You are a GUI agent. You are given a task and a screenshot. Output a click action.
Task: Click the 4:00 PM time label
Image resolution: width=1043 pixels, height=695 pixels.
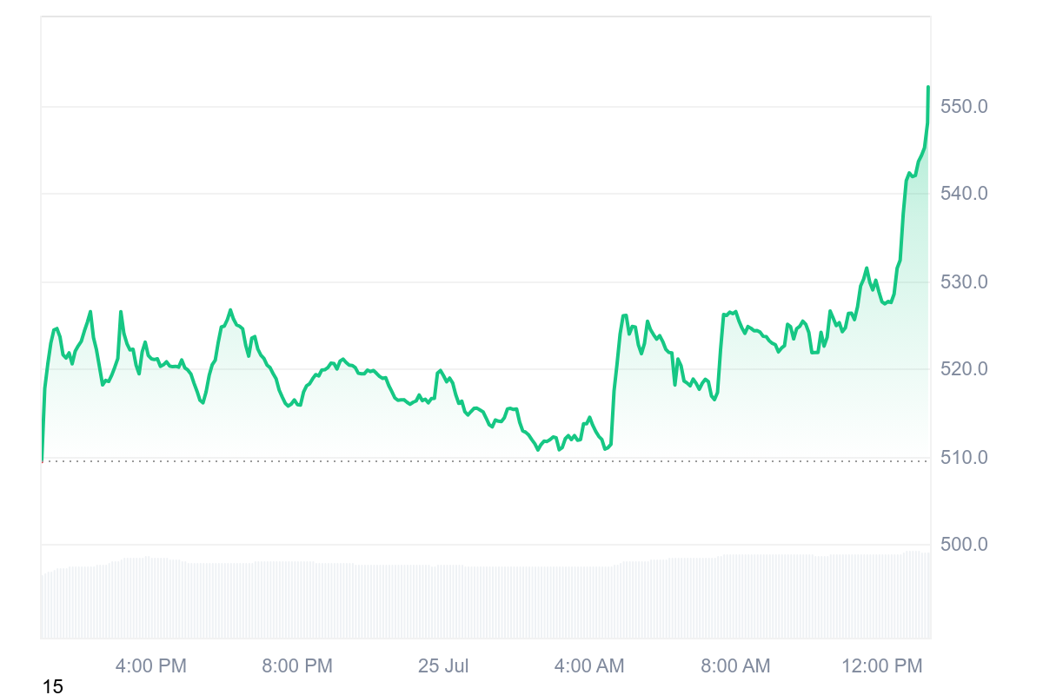[151, 666]
